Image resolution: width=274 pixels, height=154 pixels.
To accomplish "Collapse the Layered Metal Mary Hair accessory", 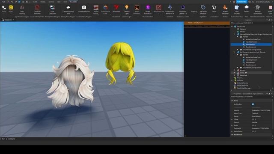I will pyautogui.click(x=235, y=34).
